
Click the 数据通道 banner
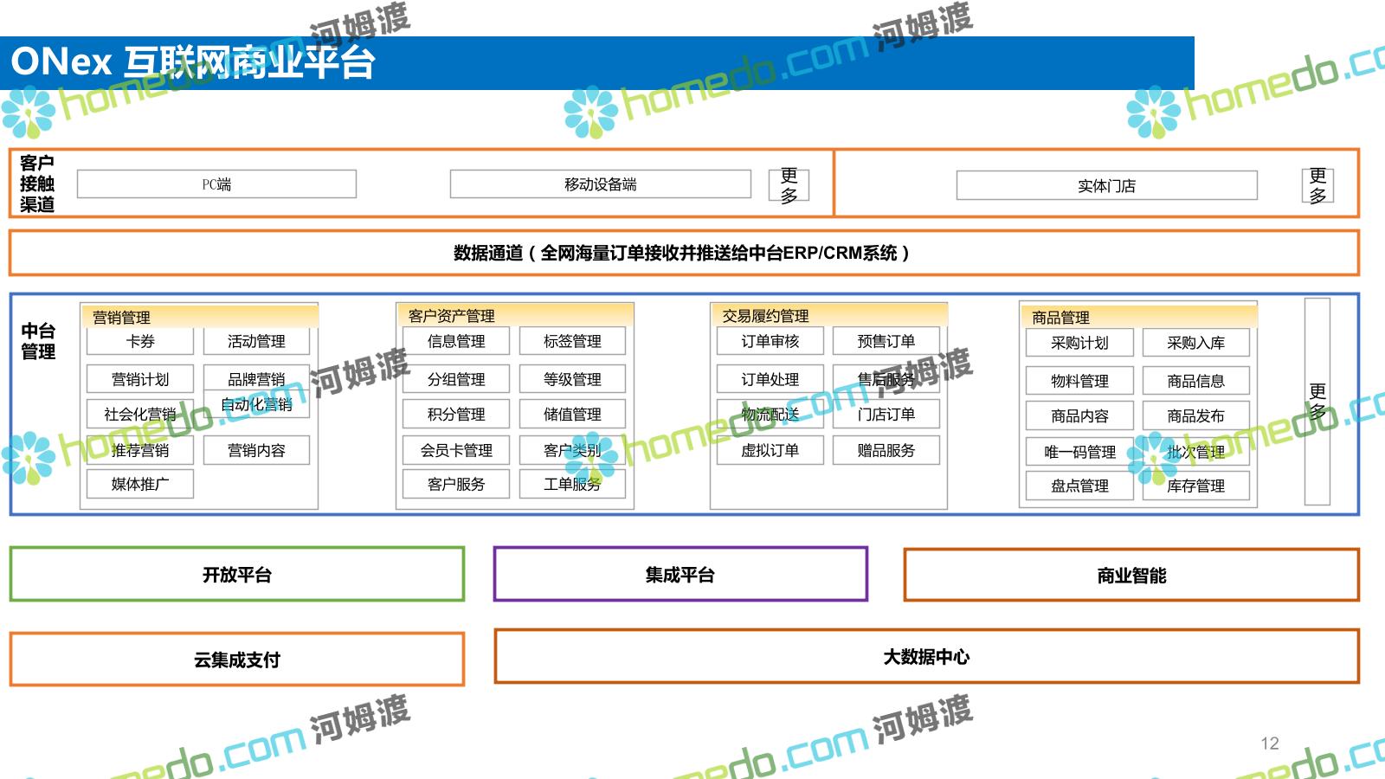tap(684, 253)
